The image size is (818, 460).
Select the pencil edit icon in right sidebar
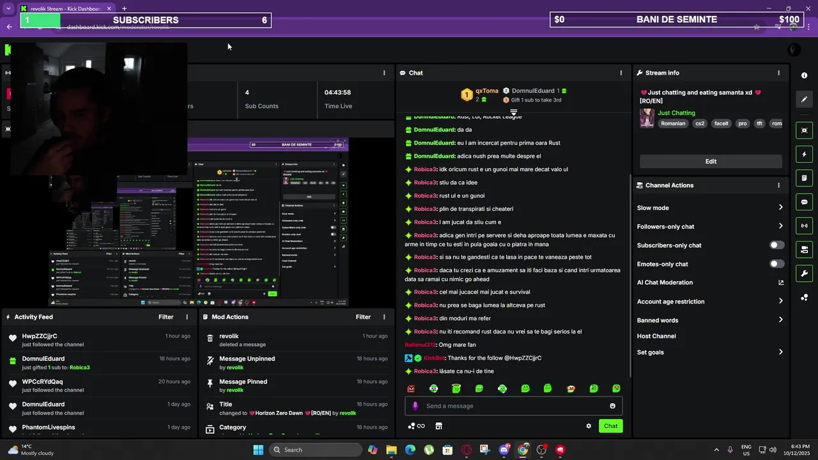[804, 99]
